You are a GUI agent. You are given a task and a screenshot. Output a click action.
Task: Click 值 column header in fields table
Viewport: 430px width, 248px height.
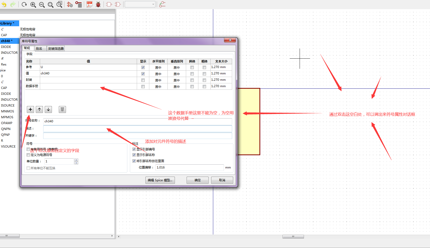[88, 61]
